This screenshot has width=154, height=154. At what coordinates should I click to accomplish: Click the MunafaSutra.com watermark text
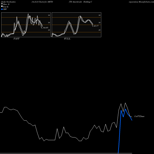click(x=146, y=2)
